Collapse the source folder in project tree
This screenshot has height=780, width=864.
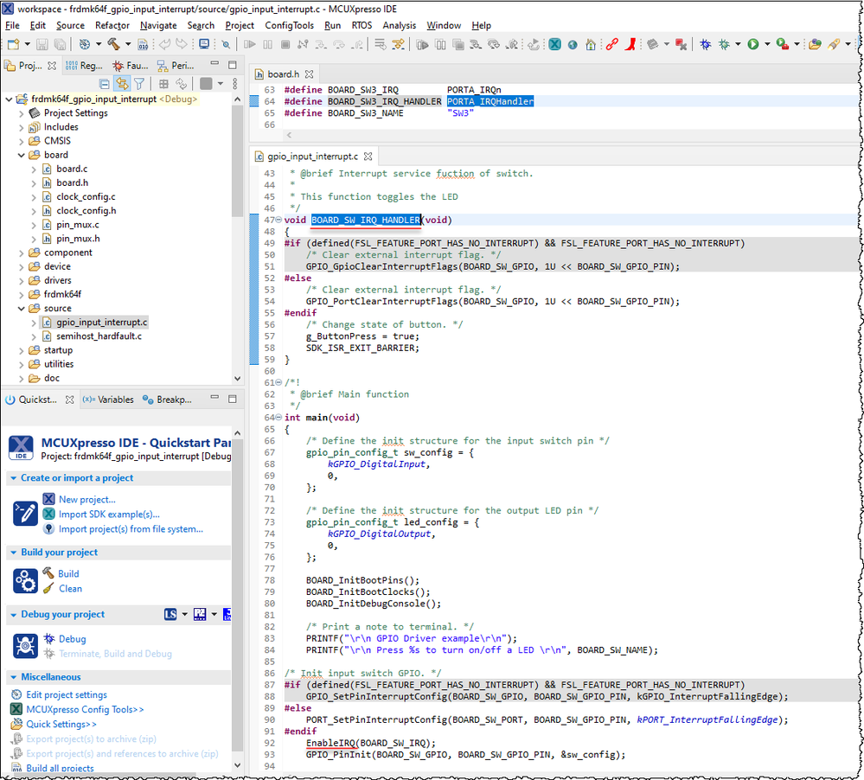coord(21,308)
